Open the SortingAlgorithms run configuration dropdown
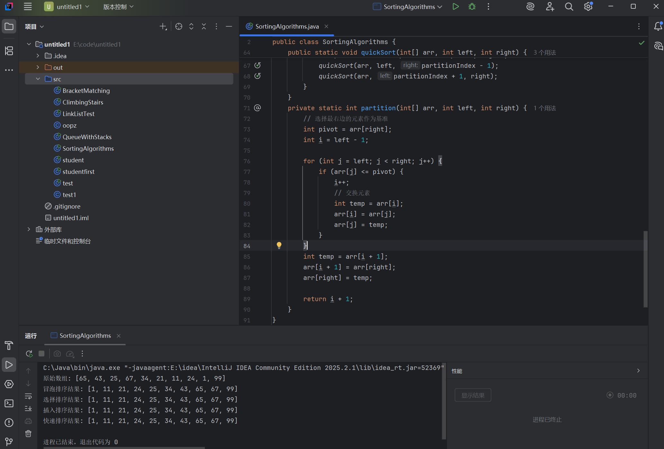664x449 pixels. [x=407, y=6]
